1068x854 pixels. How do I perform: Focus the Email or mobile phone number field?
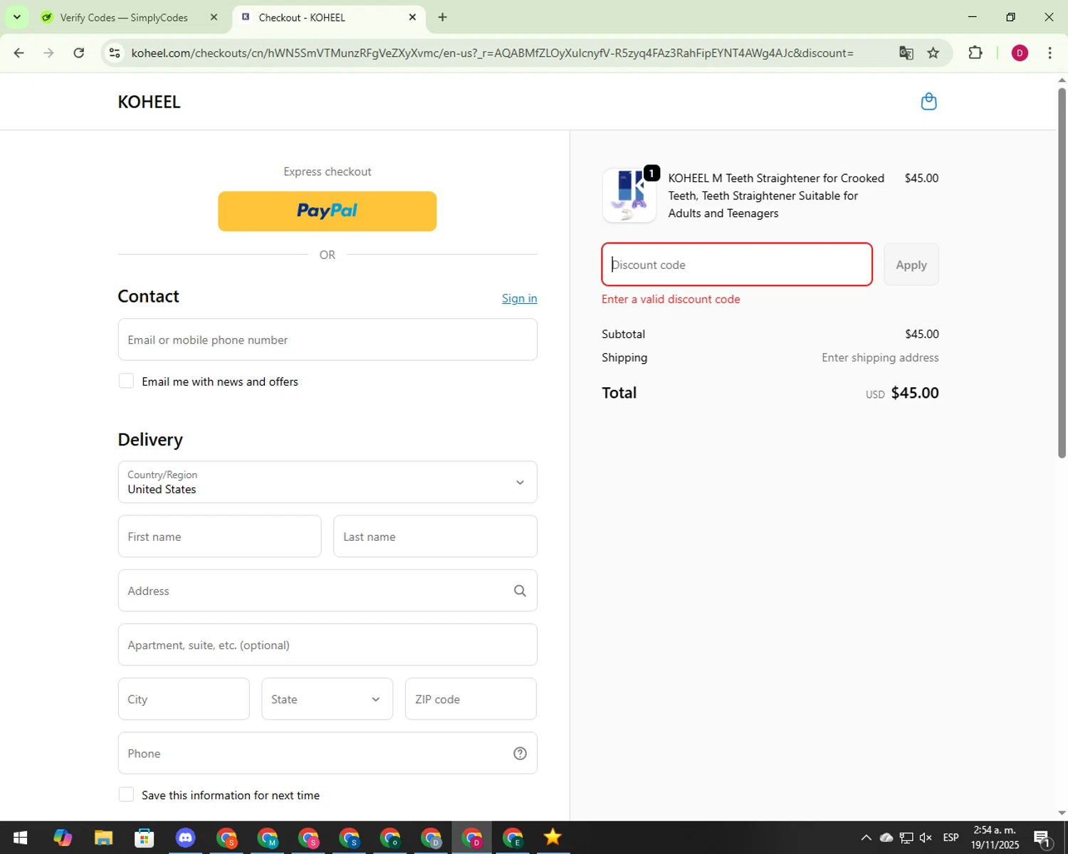pos(328,339)
